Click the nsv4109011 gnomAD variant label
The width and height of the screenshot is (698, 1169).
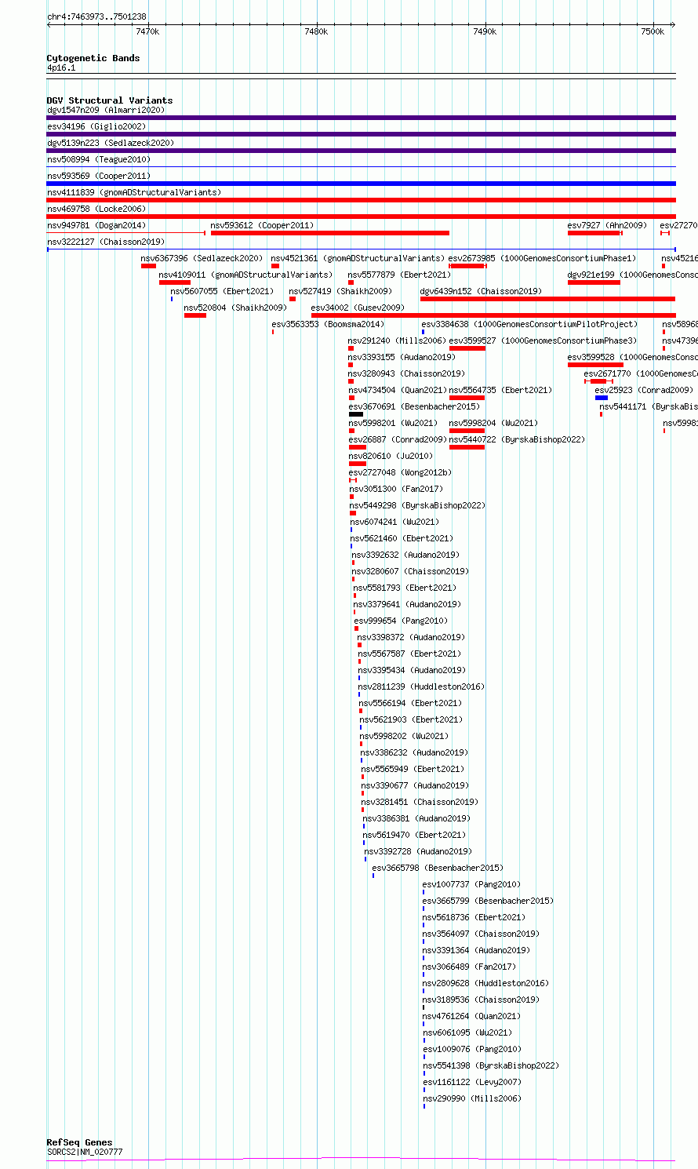245,275
